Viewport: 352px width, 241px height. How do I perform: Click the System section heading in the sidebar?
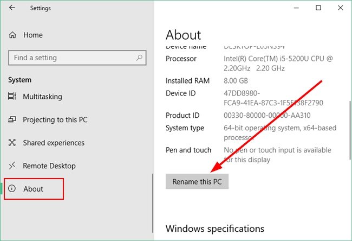(x=19, y=80)
